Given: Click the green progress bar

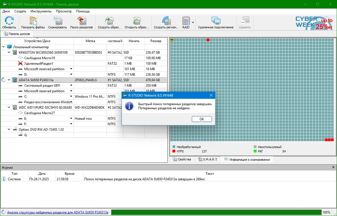Looking at the screenshot, I should point(216,212).
